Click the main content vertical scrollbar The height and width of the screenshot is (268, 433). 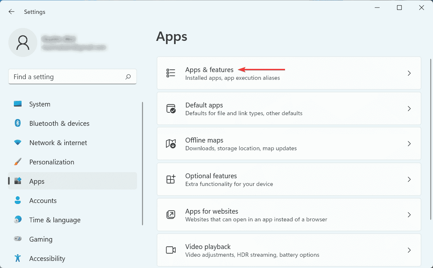431,139
